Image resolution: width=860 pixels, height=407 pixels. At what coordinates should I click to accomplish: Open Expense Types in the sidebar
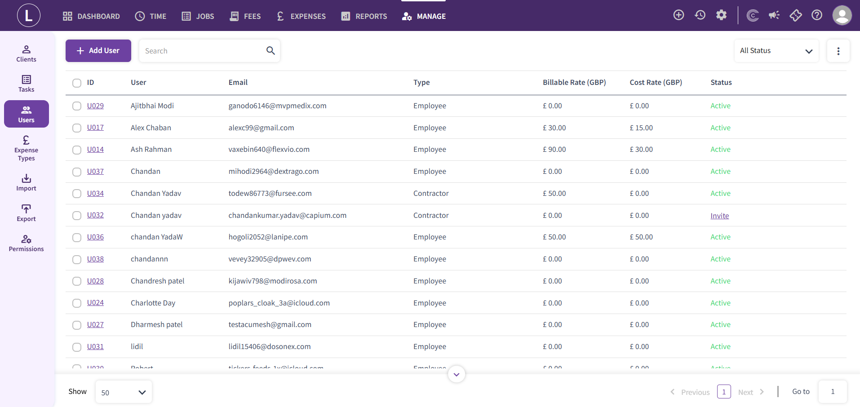pyautogui.click(x=27, y=149)
